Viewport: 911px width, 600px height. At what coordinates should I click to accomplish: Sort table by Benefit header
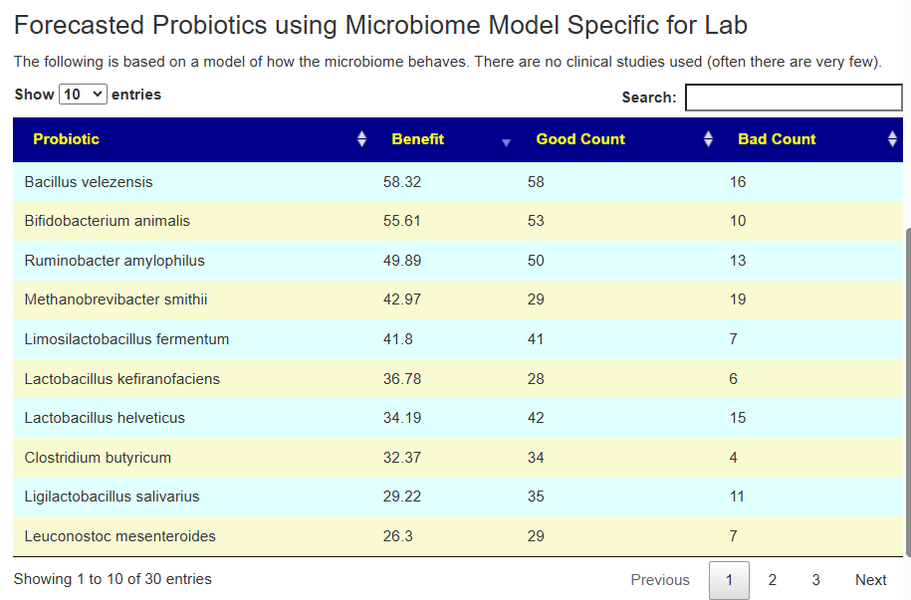click(x=418, y=139)
